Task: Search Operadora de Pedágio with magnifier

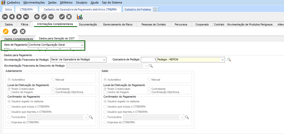Action: point(229,60)
